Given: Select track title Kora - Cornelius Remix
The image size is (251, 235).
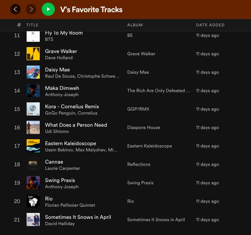Looking at the screenshot, I should (72, 107).
